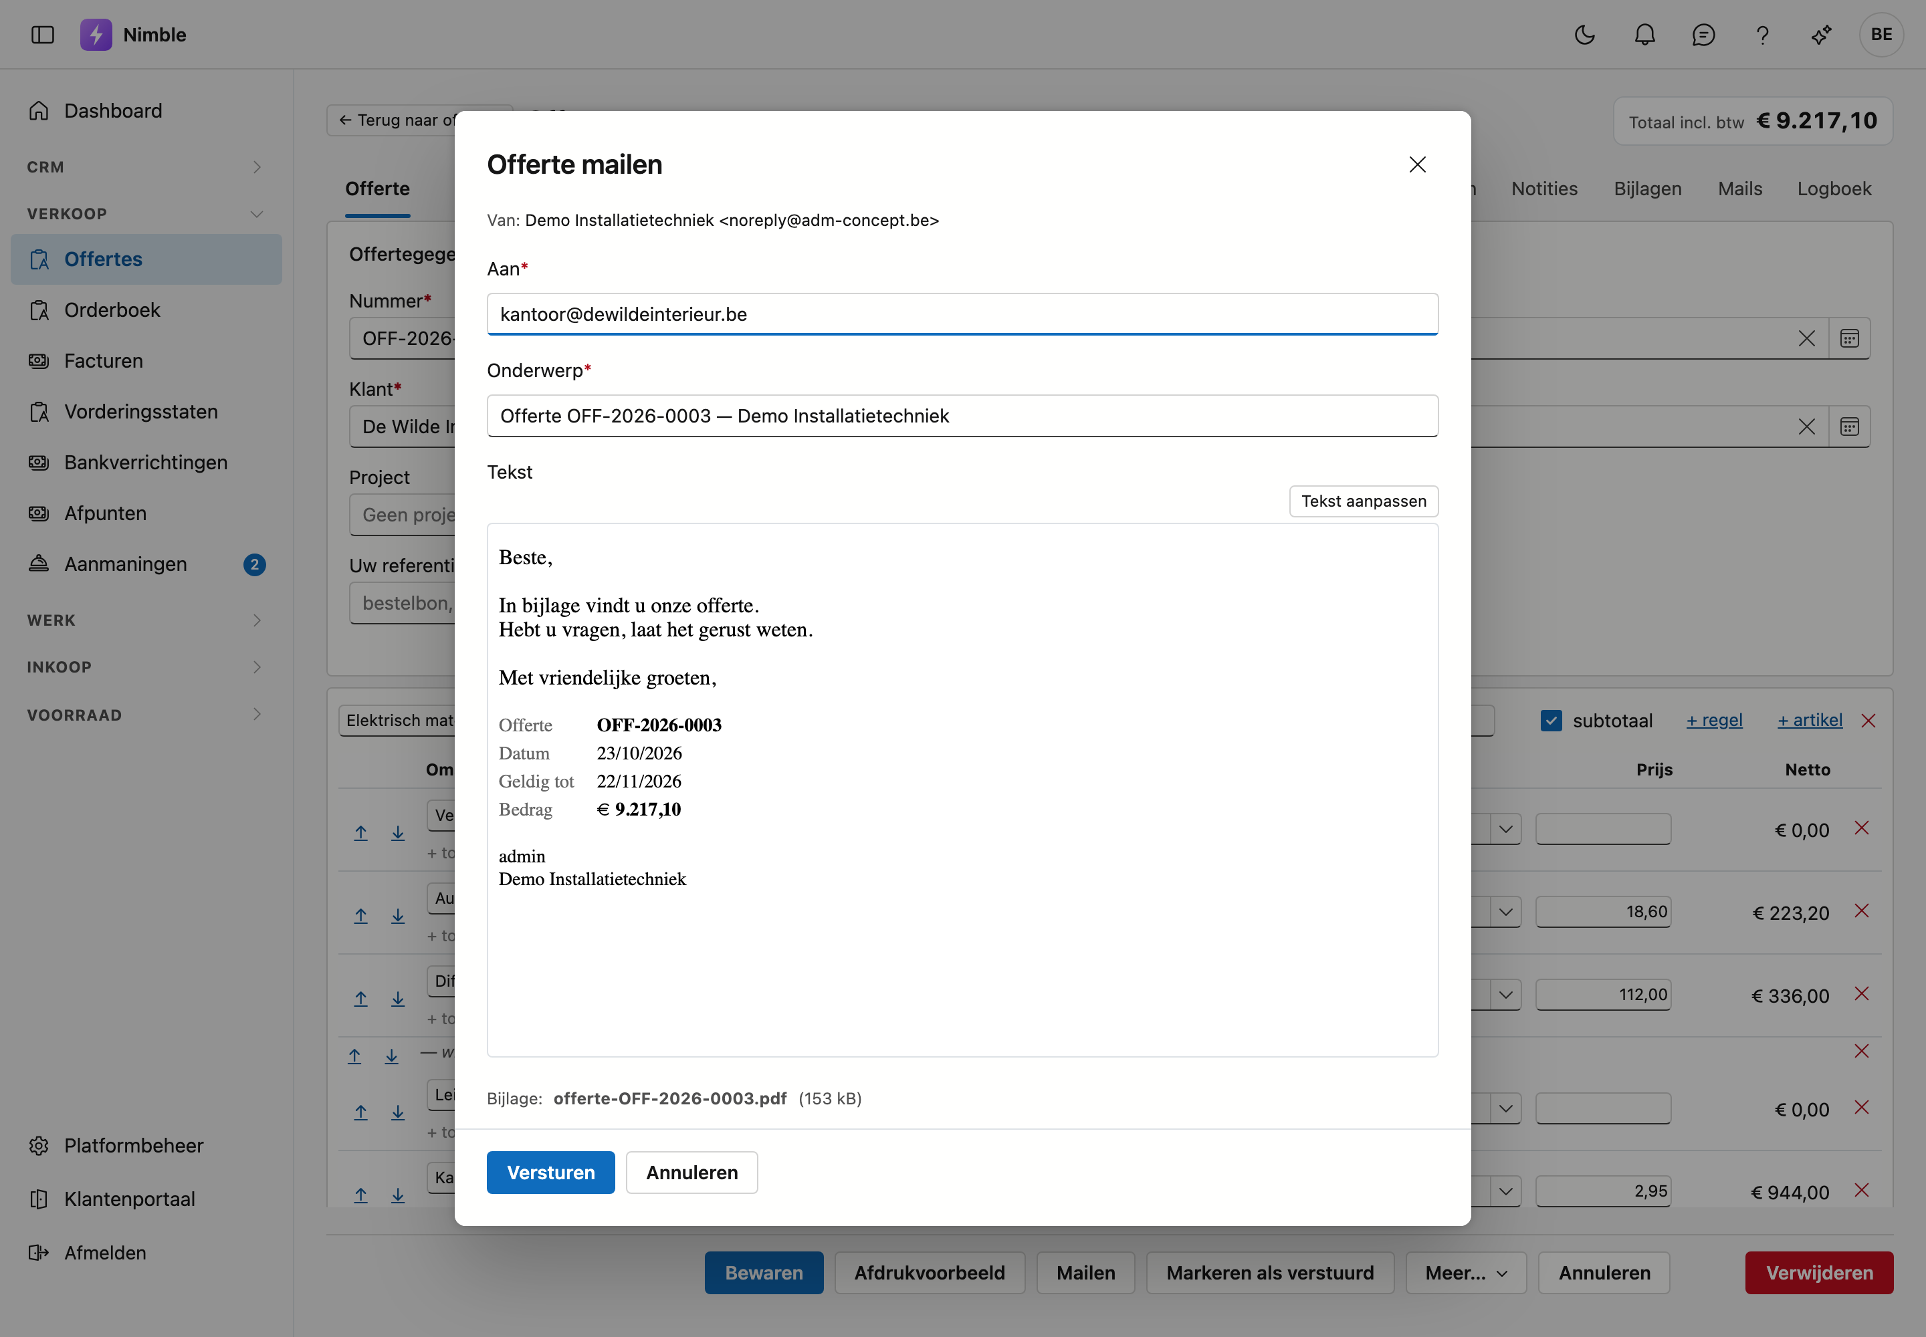Clear the date field in the Klant row

coord(1806,427)
